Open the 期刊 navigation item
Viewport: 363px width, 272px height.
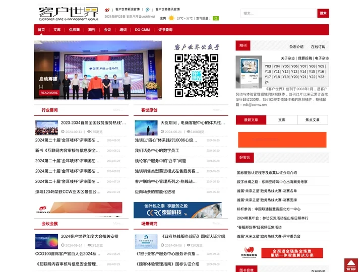[x=92, y=30]
